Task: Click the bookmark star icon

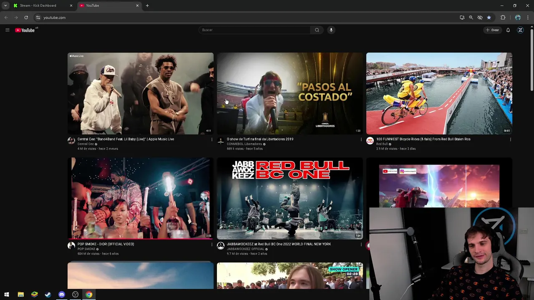Action: 489,17
